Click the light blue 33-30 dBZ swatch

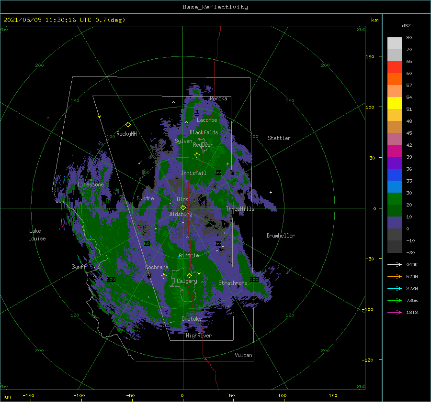395,187
